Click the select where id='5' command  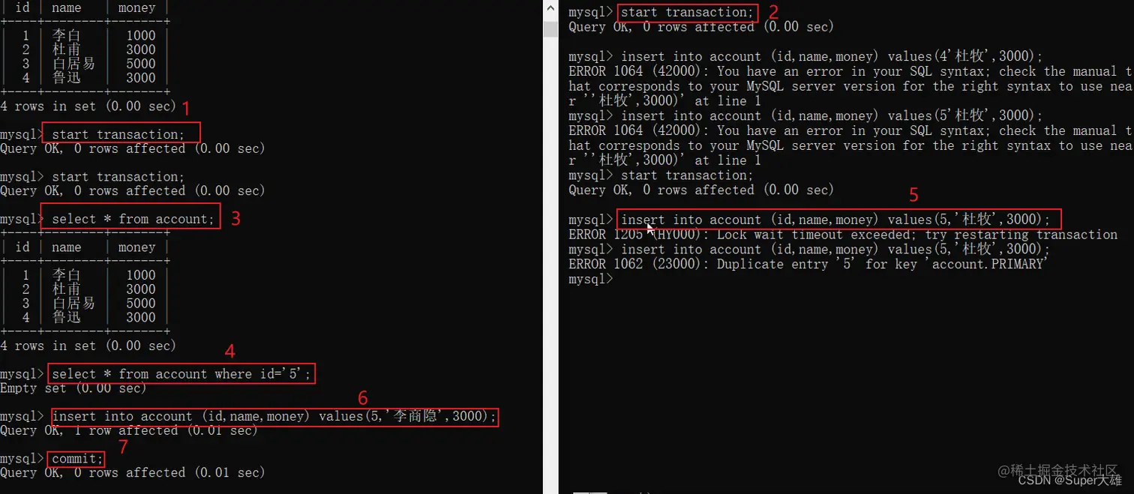tap(181, 373)
